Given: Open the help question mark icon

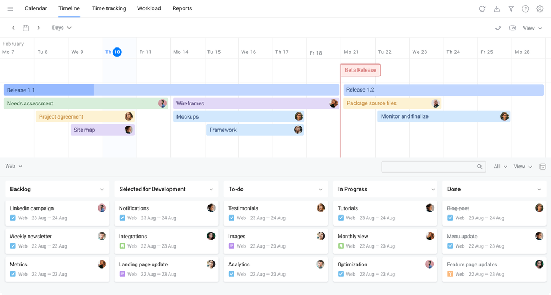Looking at the screenshot, I should pyautogui.click(x=525, y=9).
